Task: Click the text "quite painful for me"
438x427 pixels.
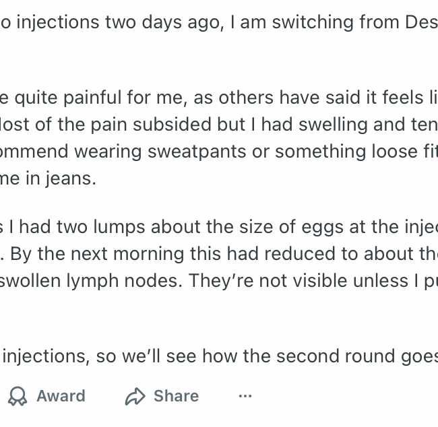Action: [x=80, y=98]
